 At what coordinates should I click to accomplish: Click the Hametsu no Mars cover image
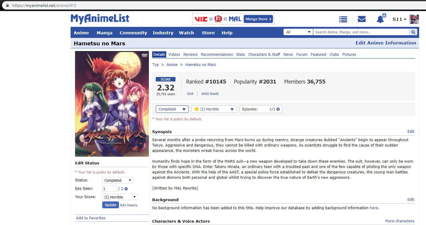pyautogui.click(x=112, y=104)
